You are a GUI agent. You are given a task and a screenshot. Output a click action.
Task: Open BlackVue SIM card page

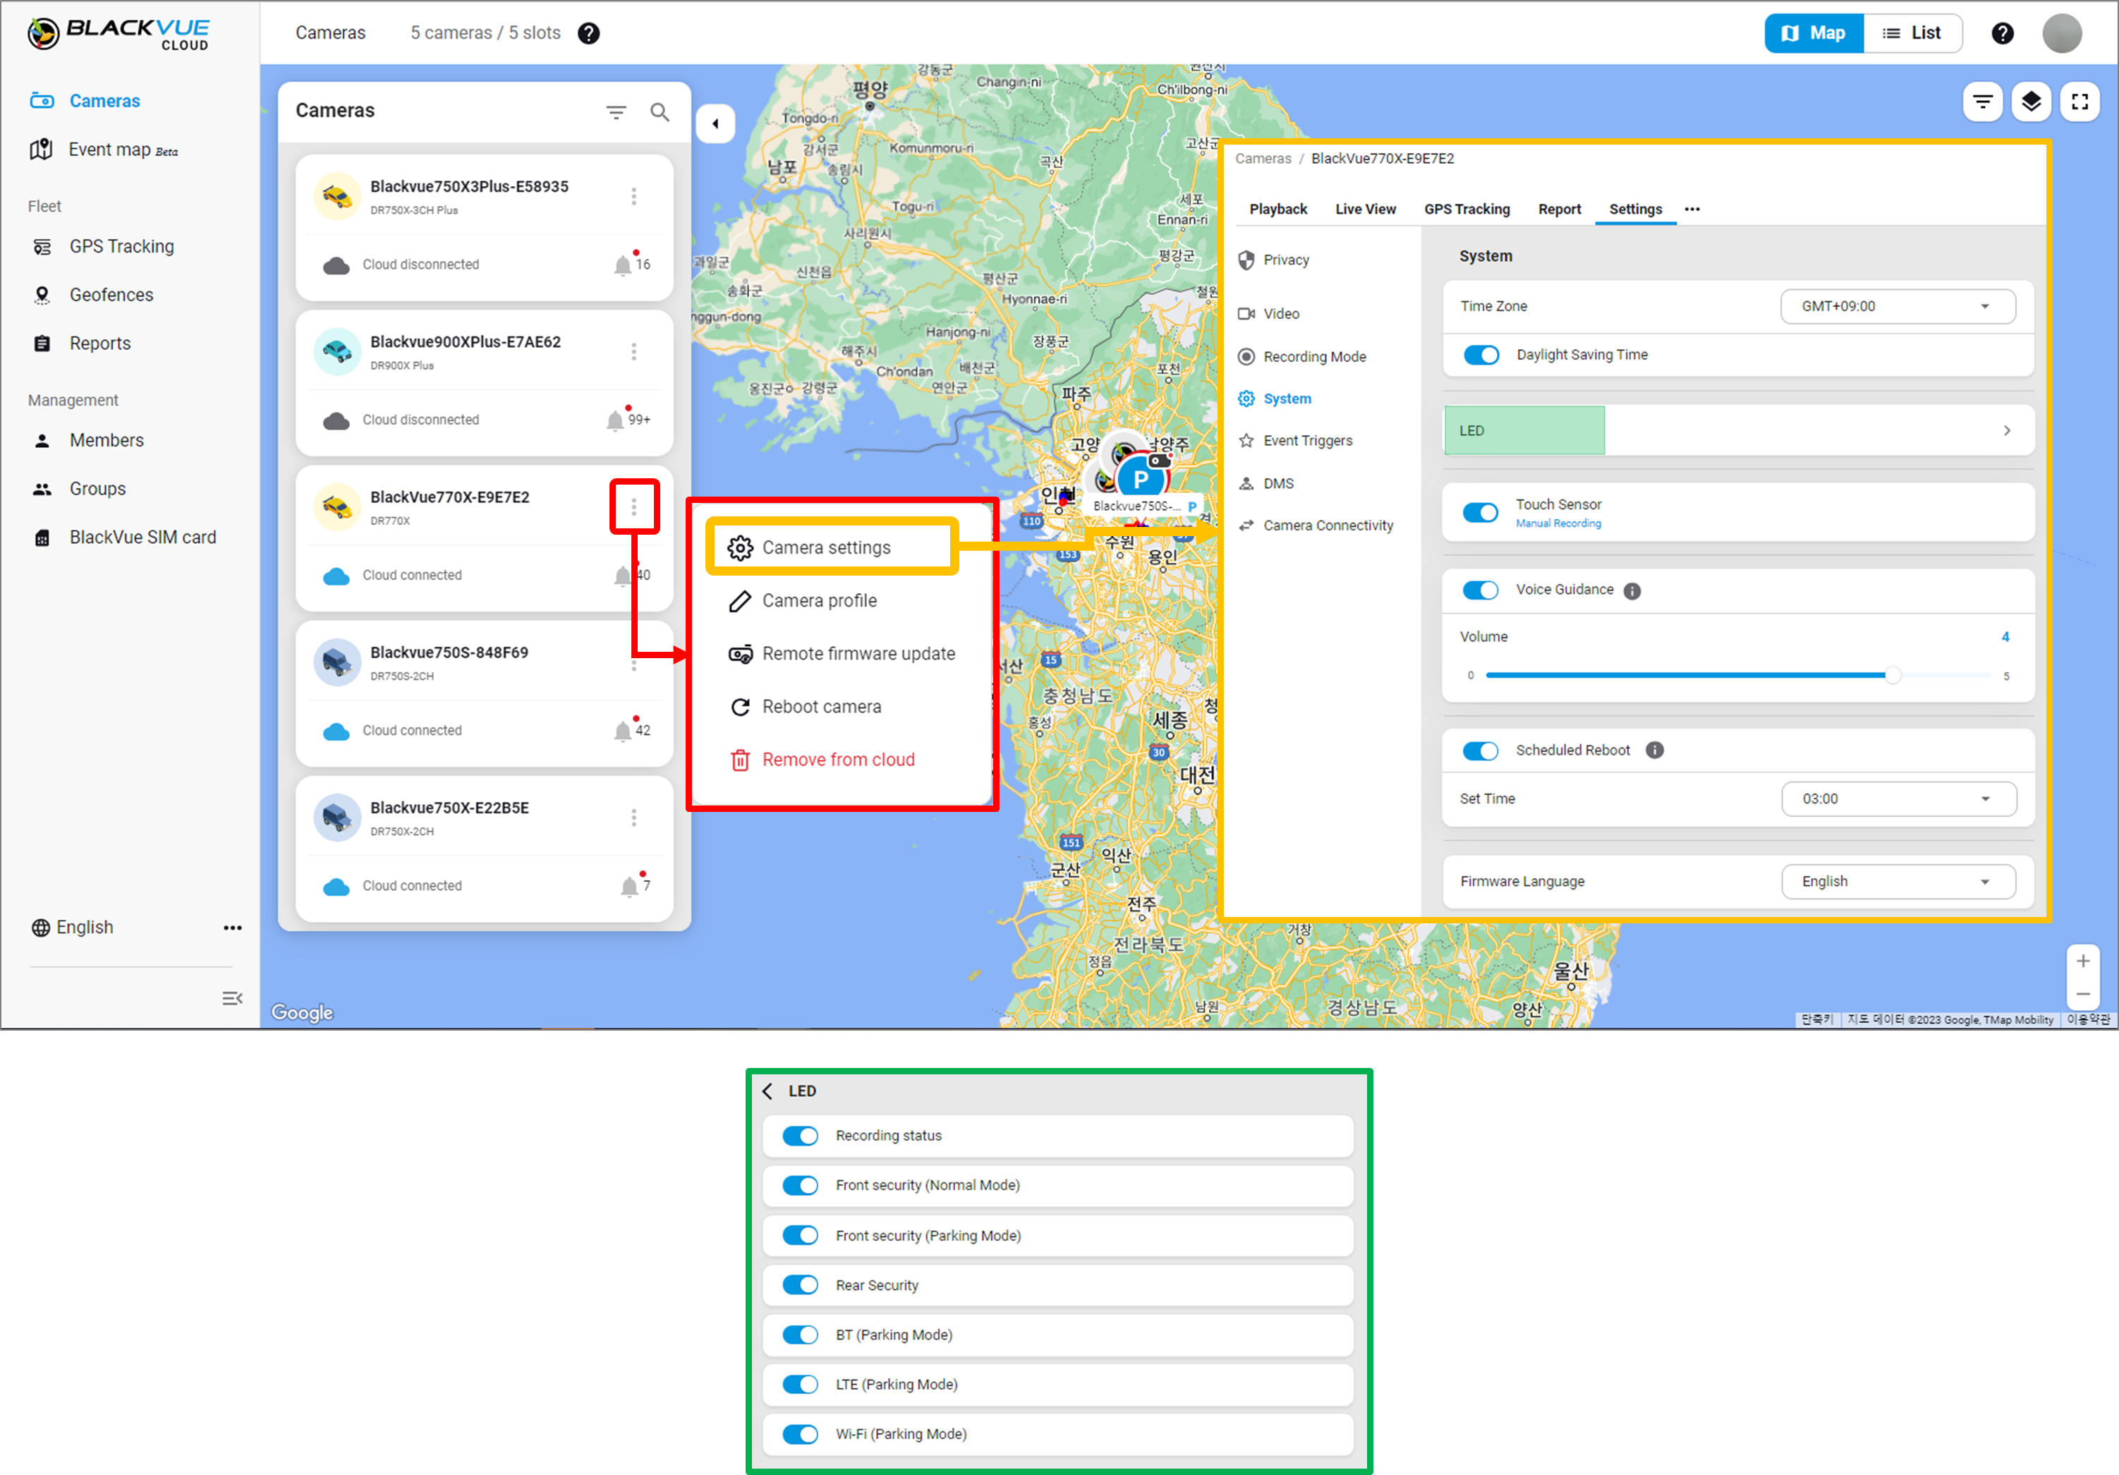coord(123,538)
